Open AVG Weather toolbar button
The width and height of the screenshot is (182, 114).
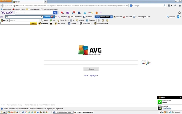(x=80, y=20)
